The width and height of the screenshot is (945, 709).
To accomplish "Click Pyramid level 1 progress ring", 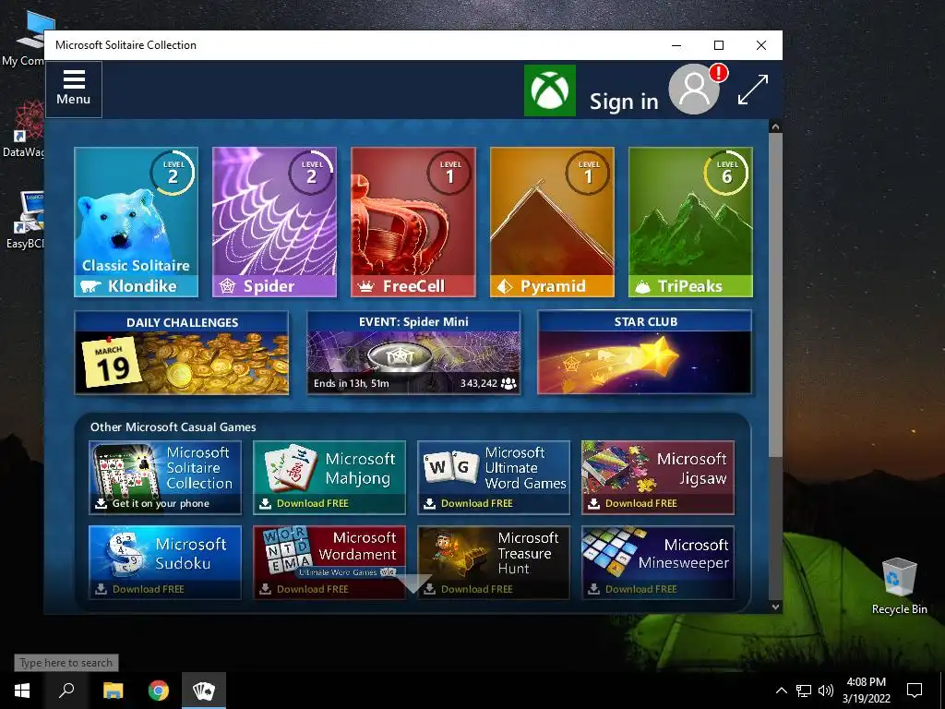I will (x=589, y=173).
